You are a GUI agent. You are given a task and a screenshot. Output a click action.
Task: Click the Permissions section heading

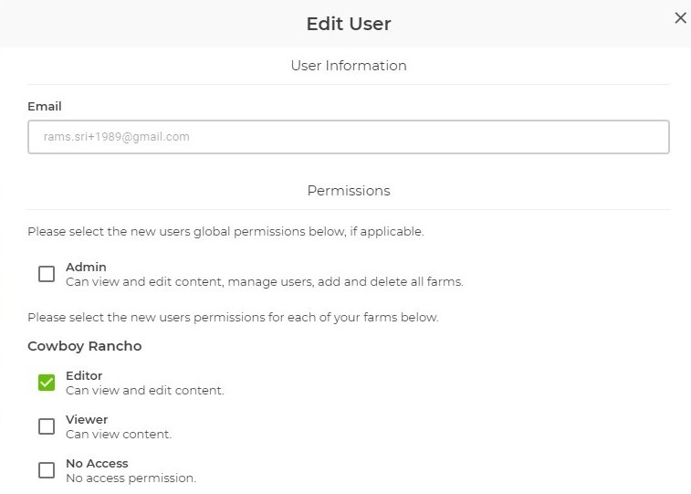(349, 191)
